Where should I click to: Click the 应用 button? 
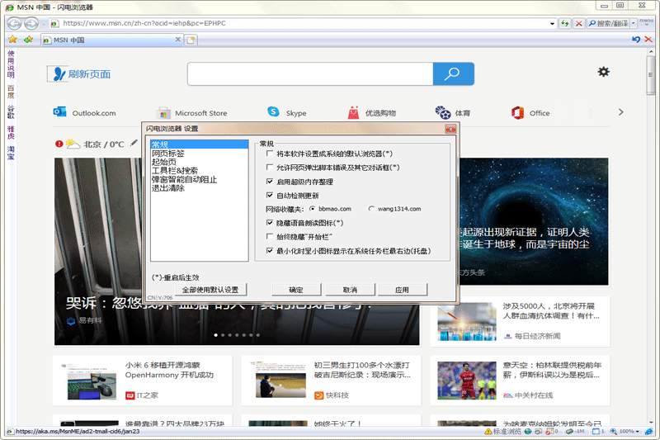403,290
